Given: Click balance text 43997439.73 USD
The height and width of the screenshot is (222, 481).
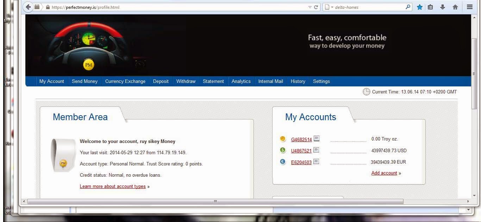Looking at the screenshot, I should pyautogui.click(x=389, y=150).
